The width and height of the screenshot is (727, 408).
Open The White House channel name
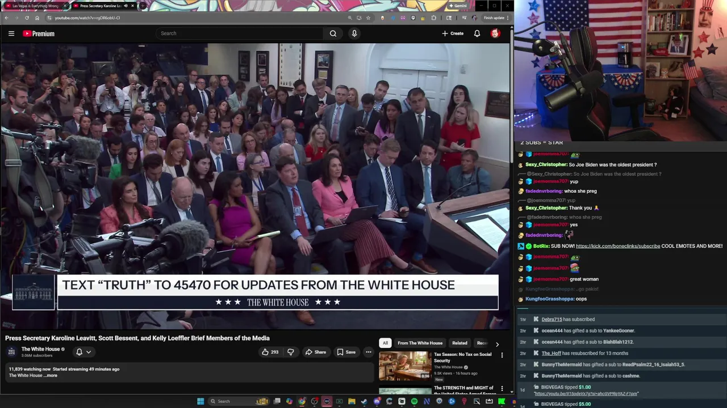(40, 349)
